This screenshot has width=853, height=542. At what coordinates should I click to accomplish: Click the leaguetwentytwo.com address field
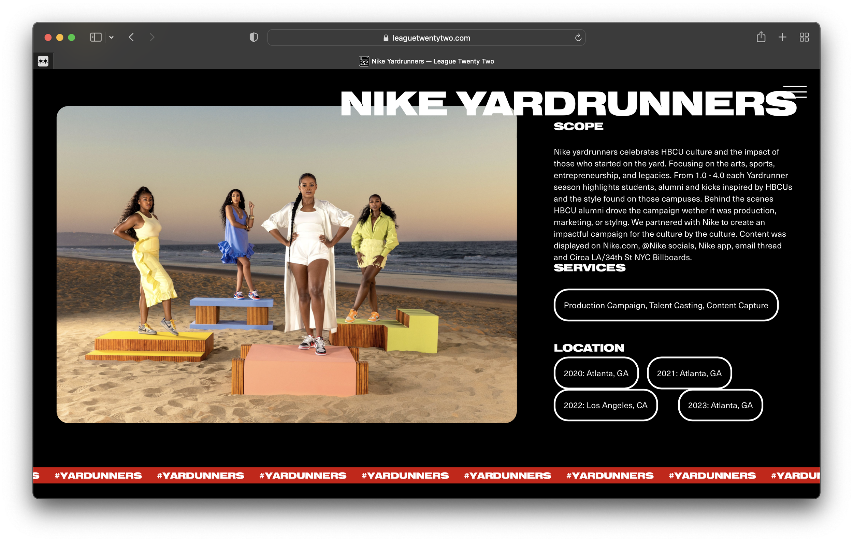(431, 38)
